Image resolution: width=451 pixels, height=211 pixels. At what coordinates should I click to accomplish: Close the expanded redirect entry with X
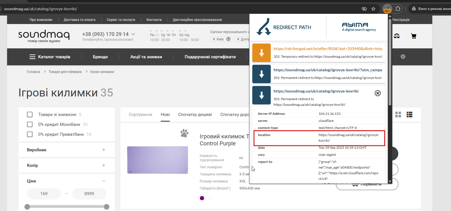378,93
